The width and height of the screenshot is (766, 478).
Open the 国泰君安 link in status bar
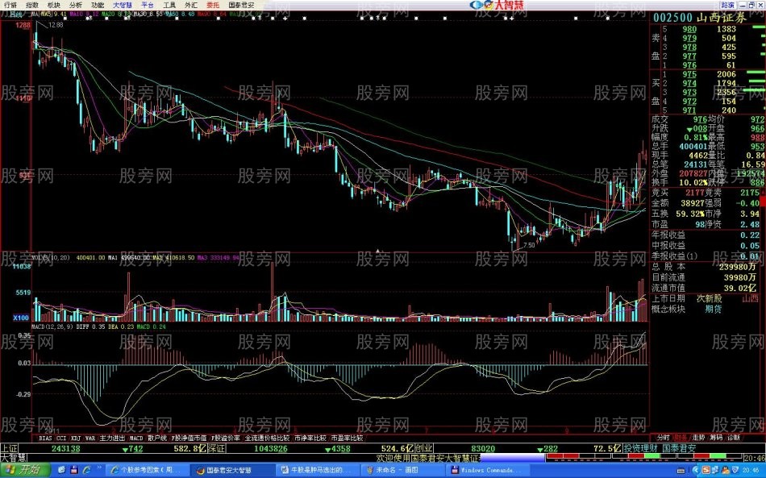coord(679,448)
